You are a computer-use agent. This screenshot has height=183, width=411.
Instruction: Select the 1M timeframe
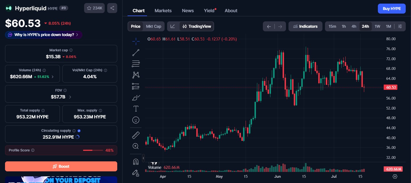tap(388, 26)
